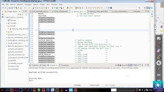Click the New file toolbar icon
The image size is (164, 92).
[x=3, y=8]
